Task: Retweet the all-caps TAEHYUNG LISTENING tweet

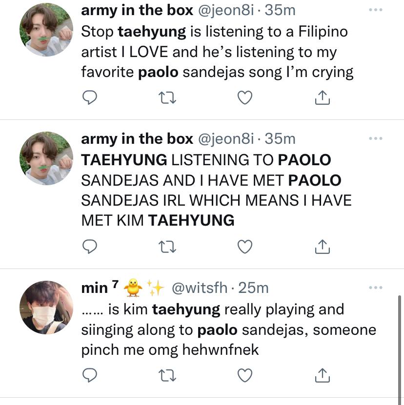Action: [x=167, y=248]
